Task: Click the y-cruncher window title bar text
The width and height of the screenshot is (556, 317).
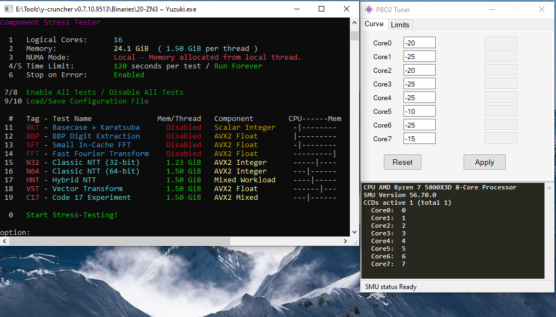Action: pos(106,9)
